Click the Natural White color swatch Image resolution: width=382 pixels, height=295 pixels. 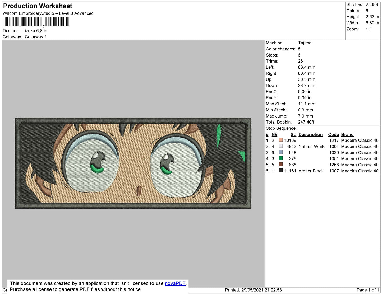(281, 146)
